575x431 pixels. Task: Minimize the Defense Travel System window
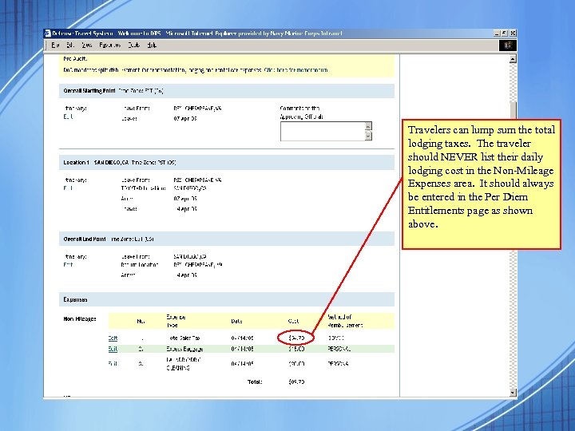pos(497,34)
